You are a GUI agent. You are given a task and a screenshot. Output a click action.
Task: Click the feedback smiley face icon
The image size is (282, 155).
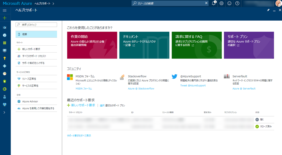[229, 3]
